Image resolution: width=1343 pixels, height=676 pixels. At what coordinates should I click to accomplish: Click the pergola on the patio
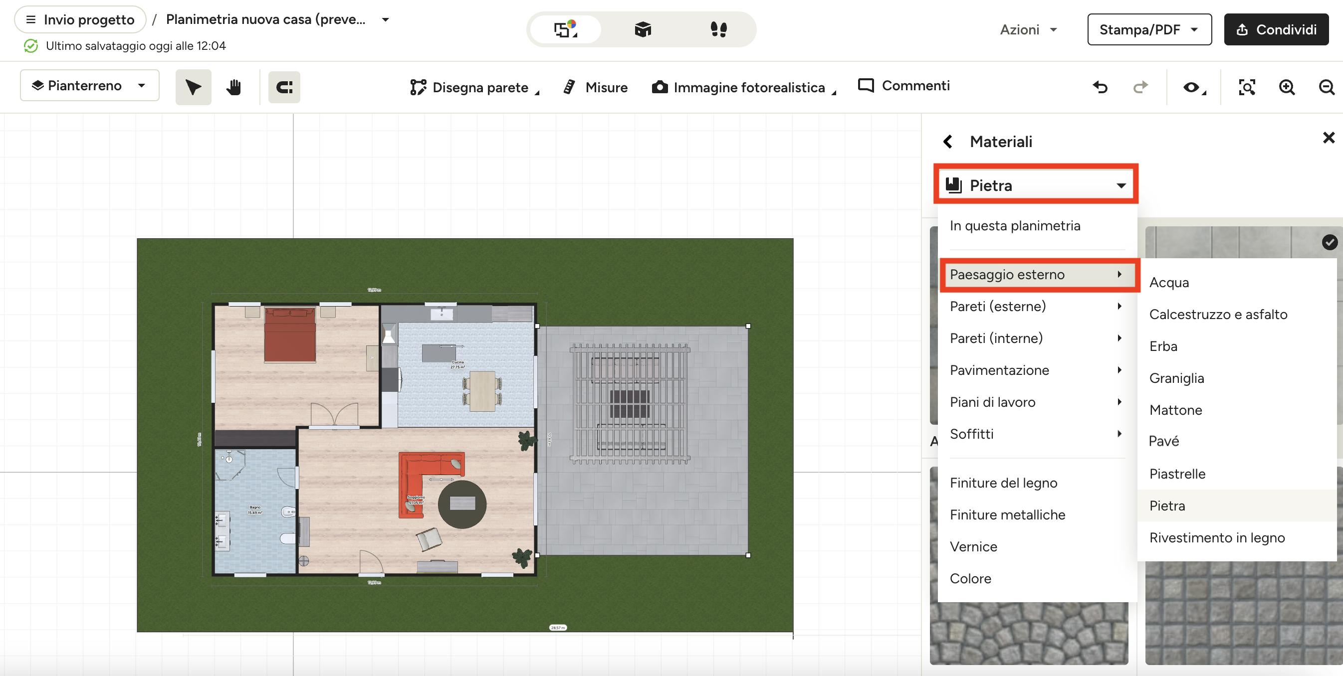[x=630, y=404]
